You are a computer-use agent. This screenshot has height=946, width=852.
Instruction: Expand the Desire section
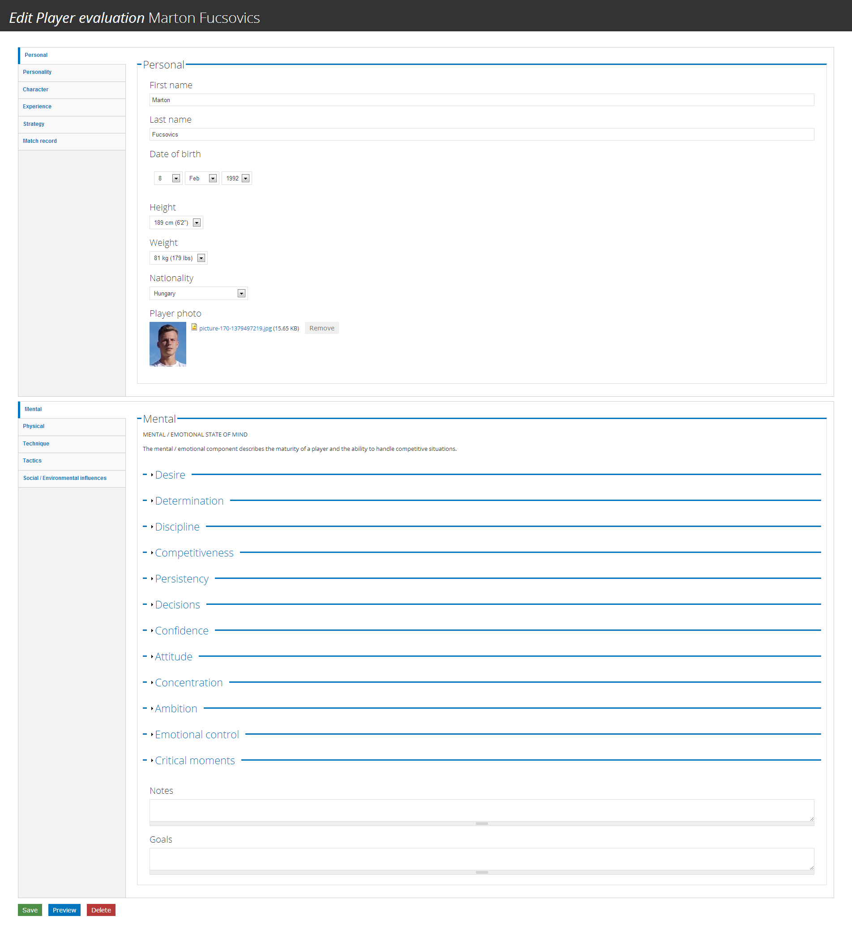point(170,475)
